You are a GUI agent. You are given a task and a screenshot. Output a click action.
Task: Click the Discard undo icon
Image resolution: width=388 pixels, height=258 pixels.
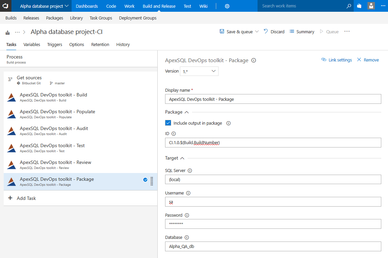[x=266, y=31]
